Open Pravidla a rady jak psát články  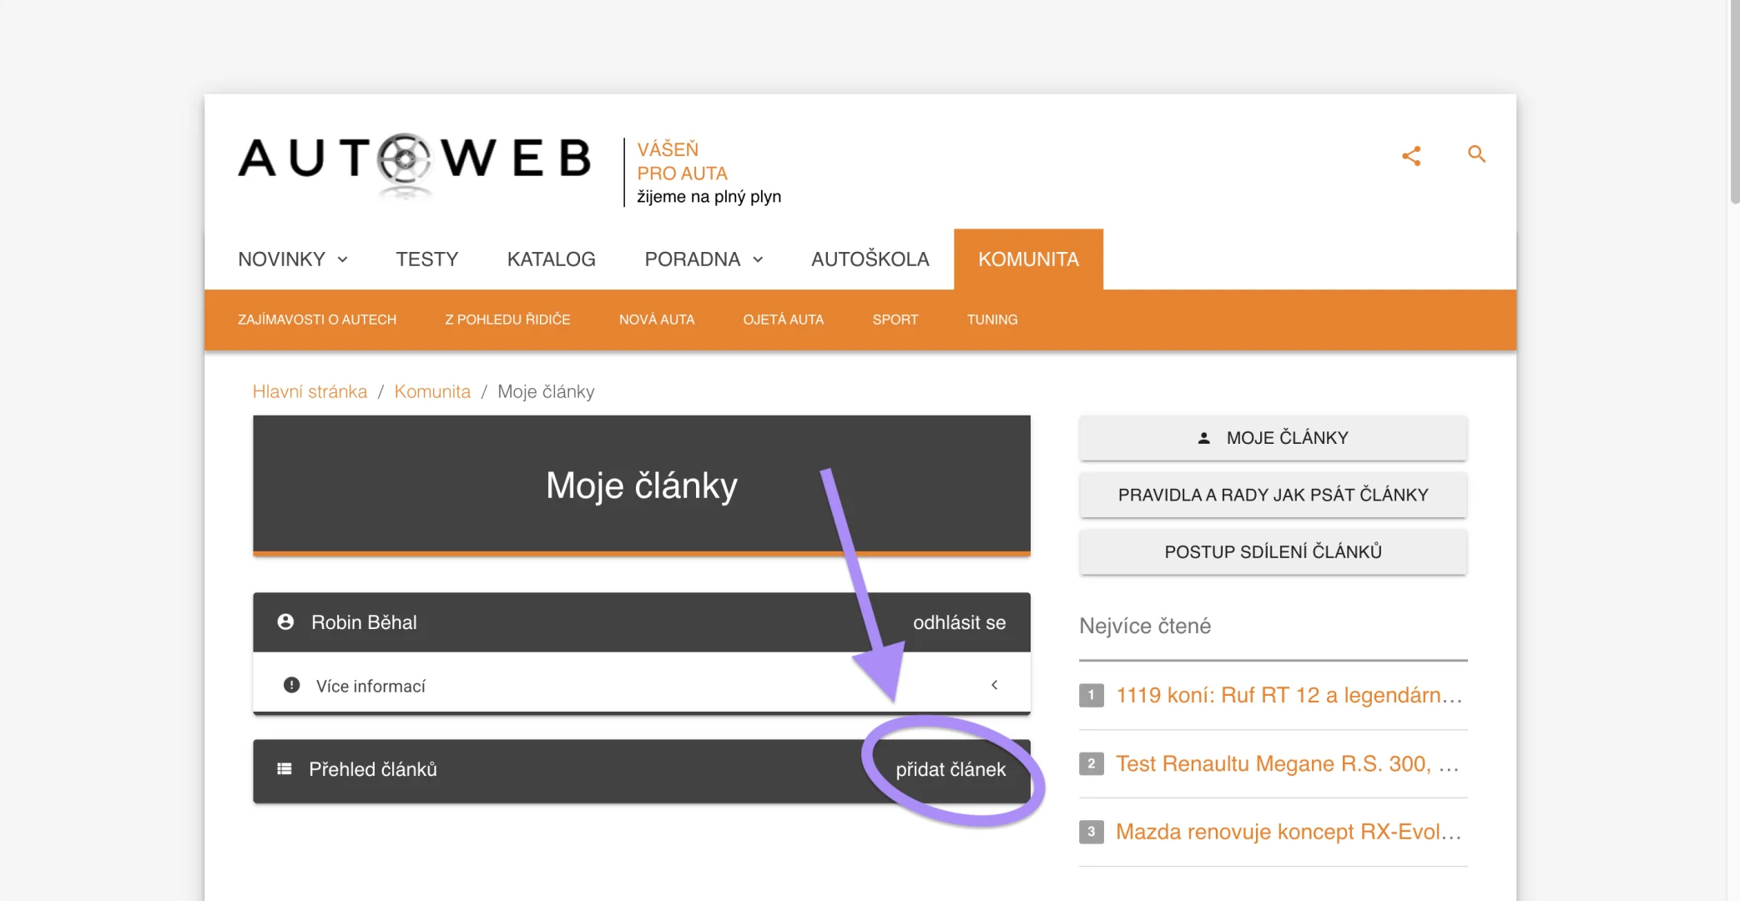(1273, 495)
